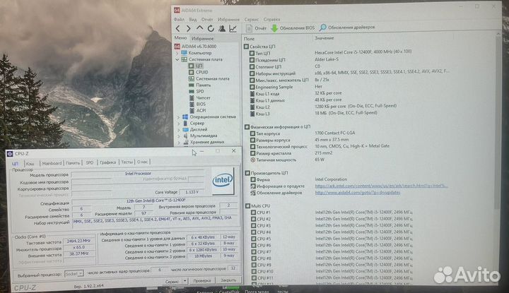
Task: Click the Компьютер icon in AIDA64 tree
Action: click(x=185, y=53)
